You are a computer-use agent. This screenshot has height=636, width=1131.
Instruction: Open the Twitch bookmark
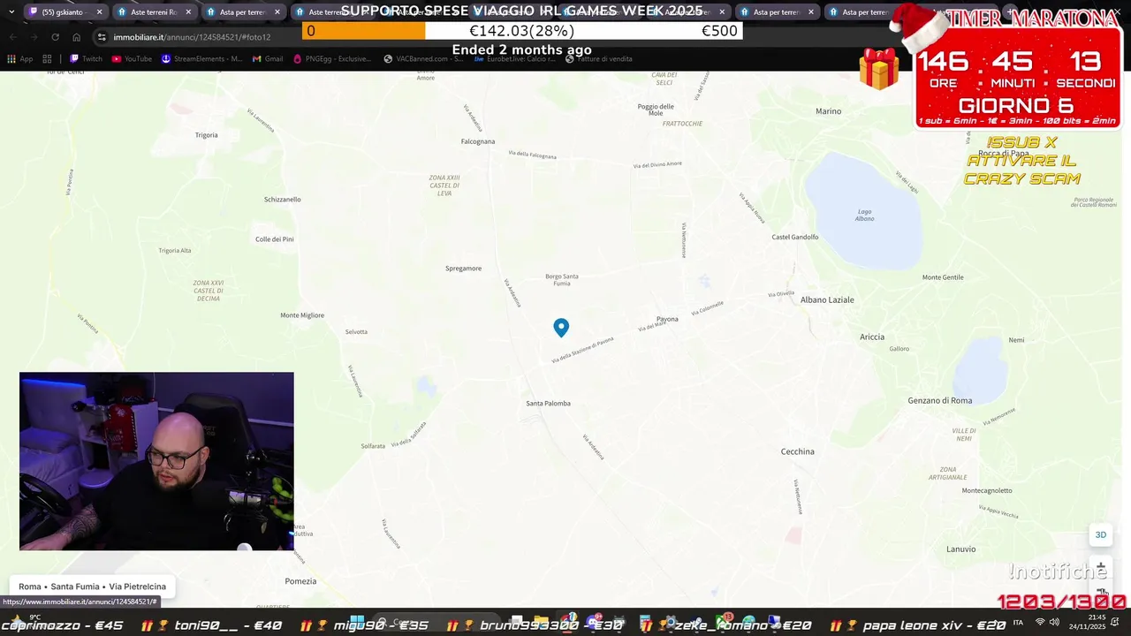(86, 59)
